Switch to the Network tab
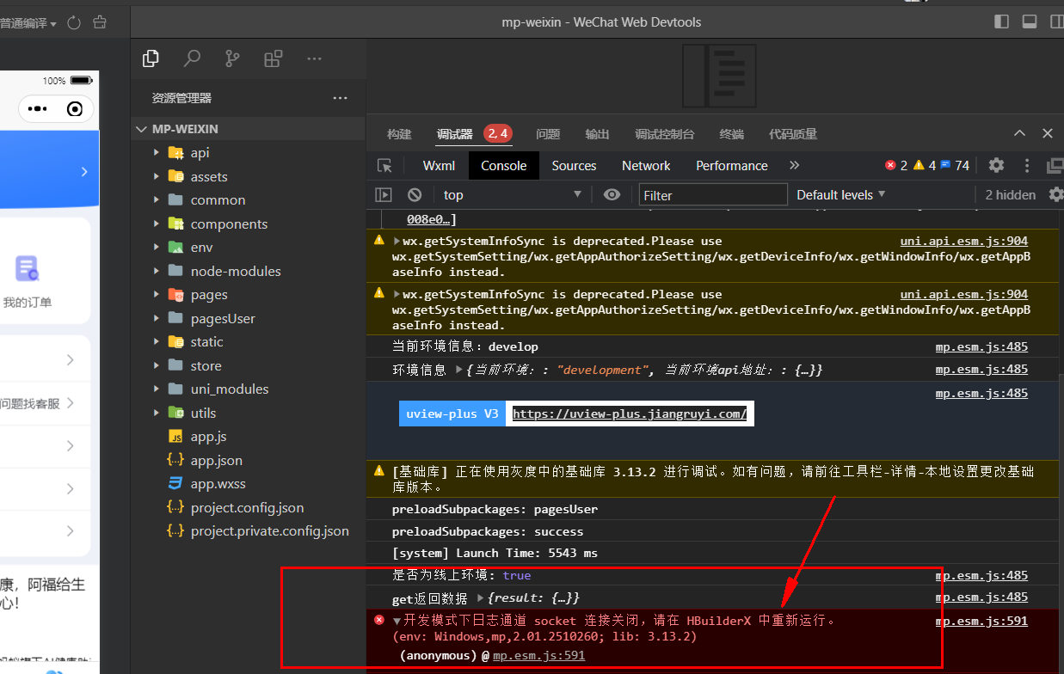Viewport: 1064px width, 674px height. (646, 166)
